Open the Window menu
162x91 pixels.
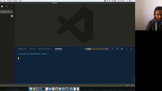click(x=15, y=1)
